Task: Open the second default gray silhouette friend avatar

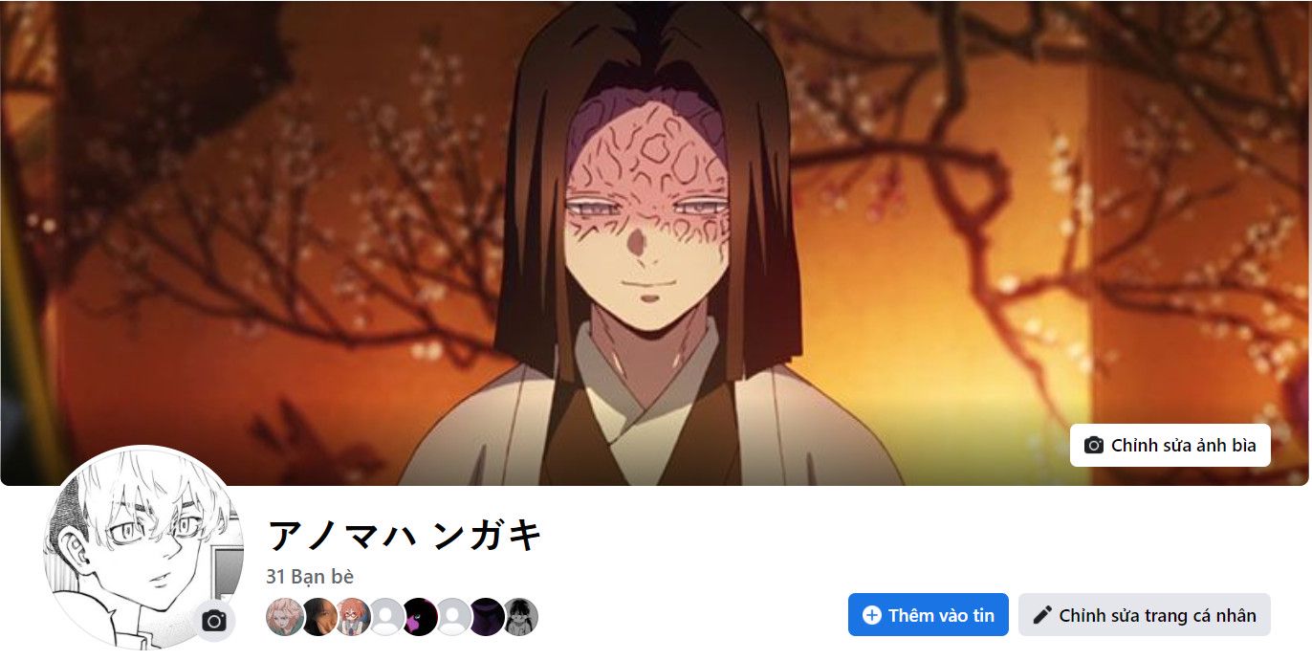Action: pos(453,617)
